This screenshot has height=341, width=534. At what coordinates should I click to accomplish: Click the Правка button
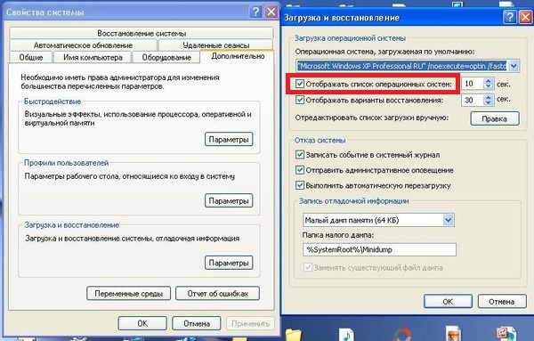[x=495, y=118]
